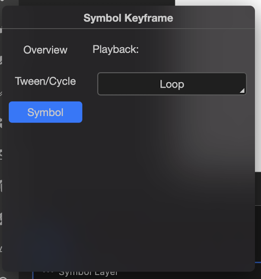Viewport: 261px width, 279px height.
Task: Click blank space under the Playback label
Action: (x=115, y=63)
